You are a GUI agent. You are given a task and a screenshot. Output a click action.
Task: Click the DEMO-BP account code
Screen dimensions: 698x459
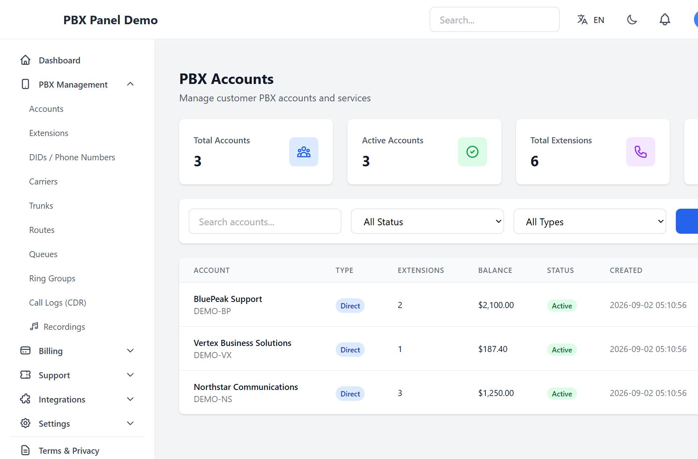coord(212,311)
